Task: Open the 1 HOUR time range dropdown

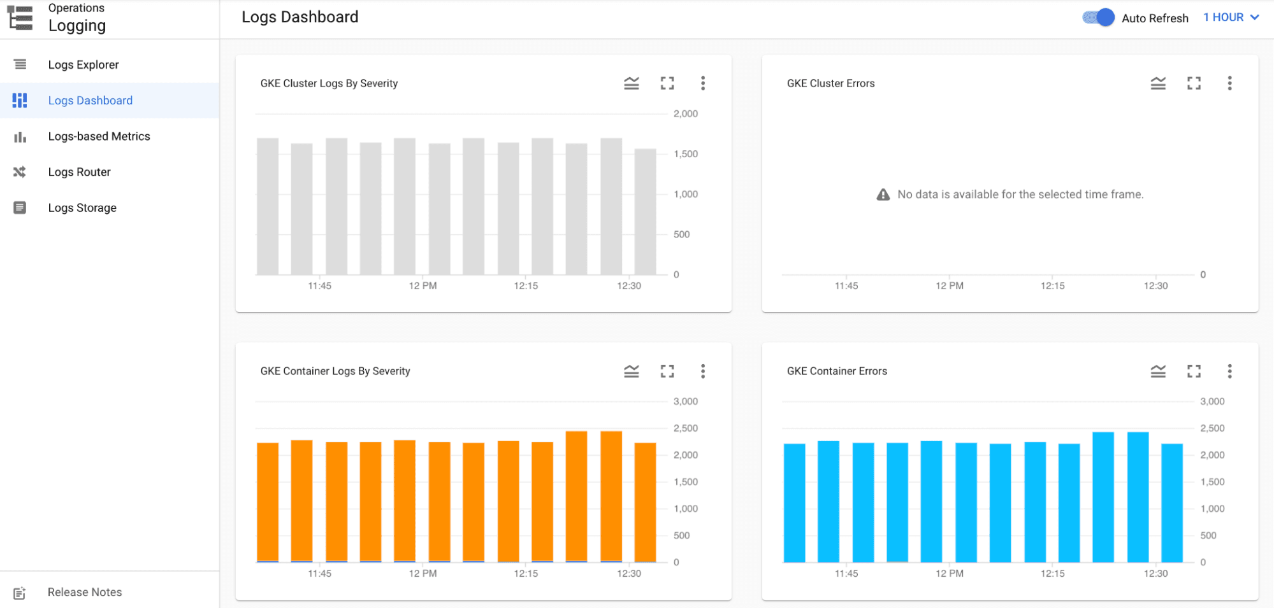Action: click(x=1230, y=17)
